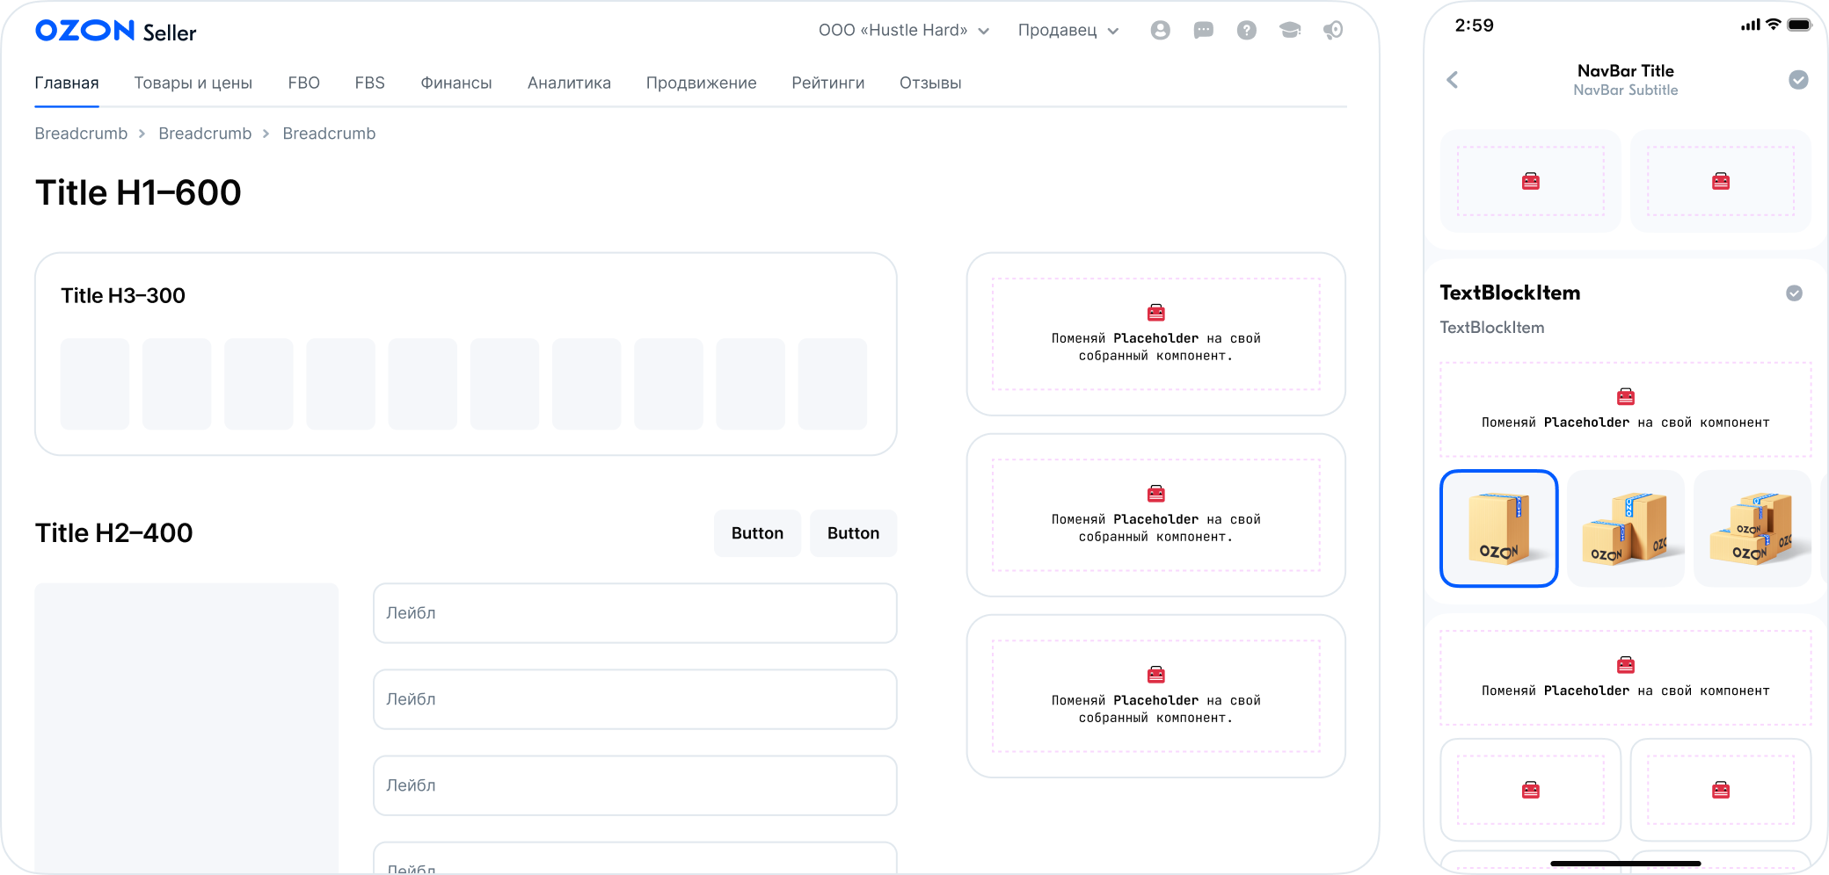Tap the cellular signal icon in status bar
Image resolution: width=1829 pixels, height=875 pixels.
click(1751, 25)
